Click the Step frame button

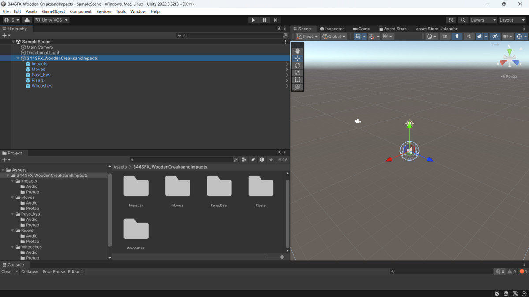pyautogui.click(x=276, y=20)
